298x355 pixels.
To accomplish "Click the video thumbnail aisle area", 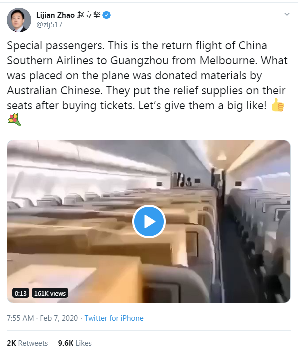I will point(235,249).
